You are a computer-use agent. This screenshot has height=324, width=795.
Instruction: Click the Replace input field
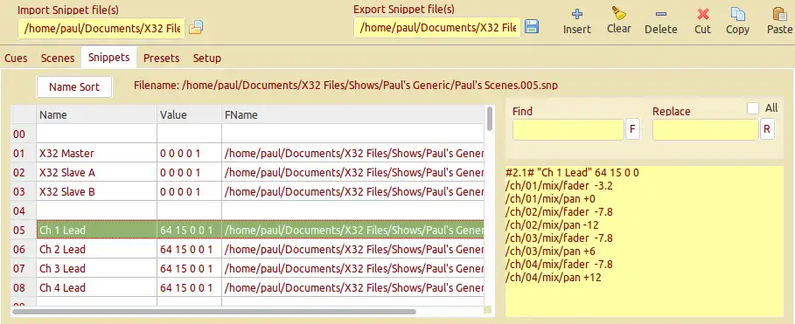pyautogui.click(x=705, y=129)
